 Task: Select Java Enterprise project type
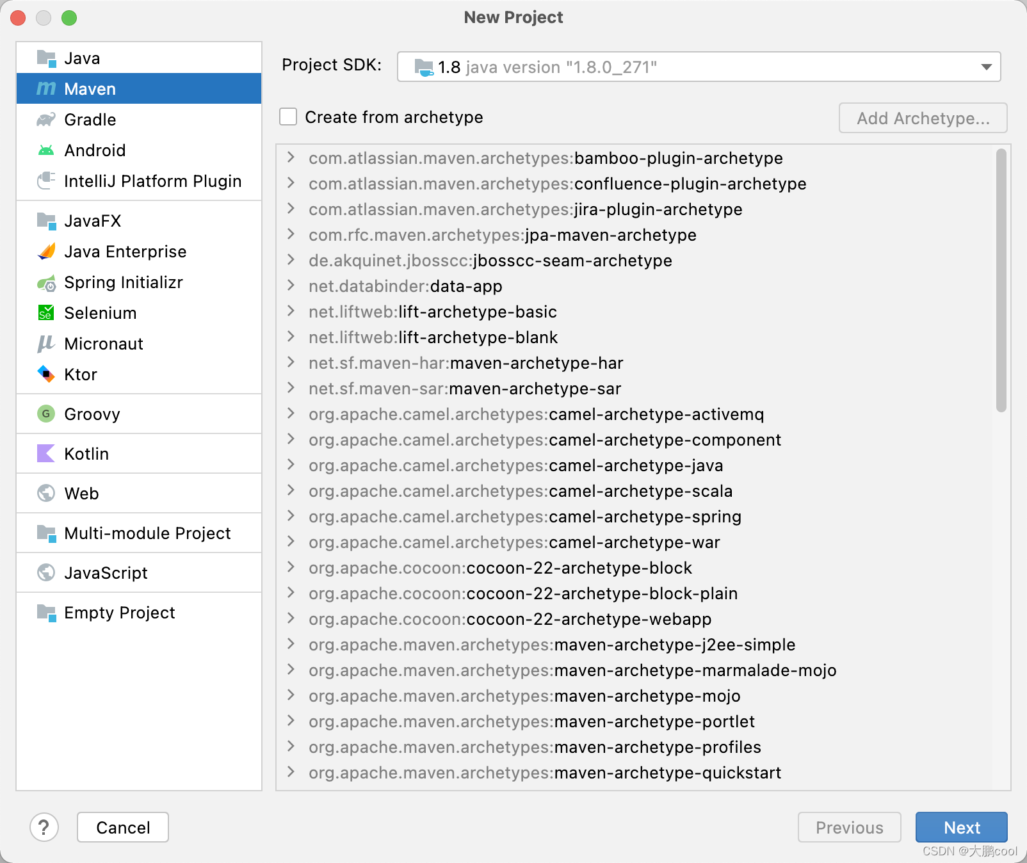click(139, 252)
